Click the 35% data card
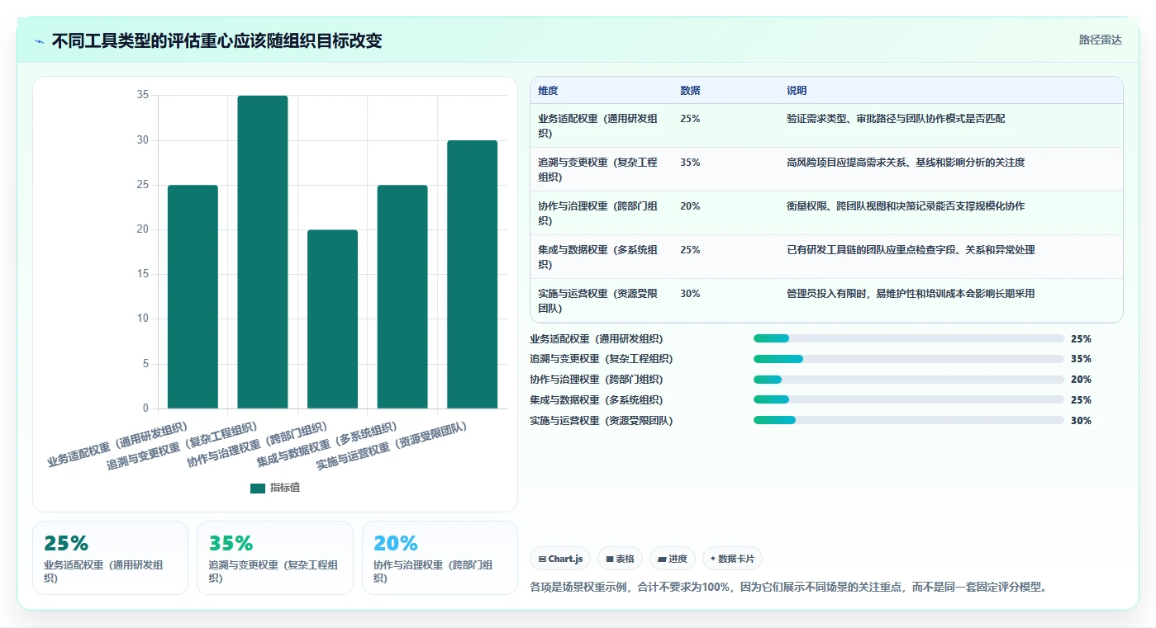This screenshot has height=628, width=1156. click(274, 558)
